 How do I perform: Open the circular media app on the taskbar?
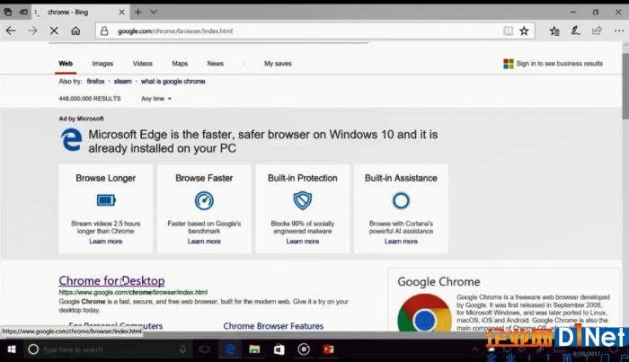tap(304, 349)
